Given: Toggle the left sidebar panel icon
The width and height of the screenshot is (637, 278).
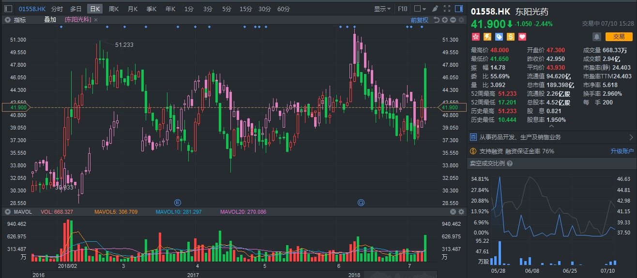Looking at the screenshot, I should [8, 9].
